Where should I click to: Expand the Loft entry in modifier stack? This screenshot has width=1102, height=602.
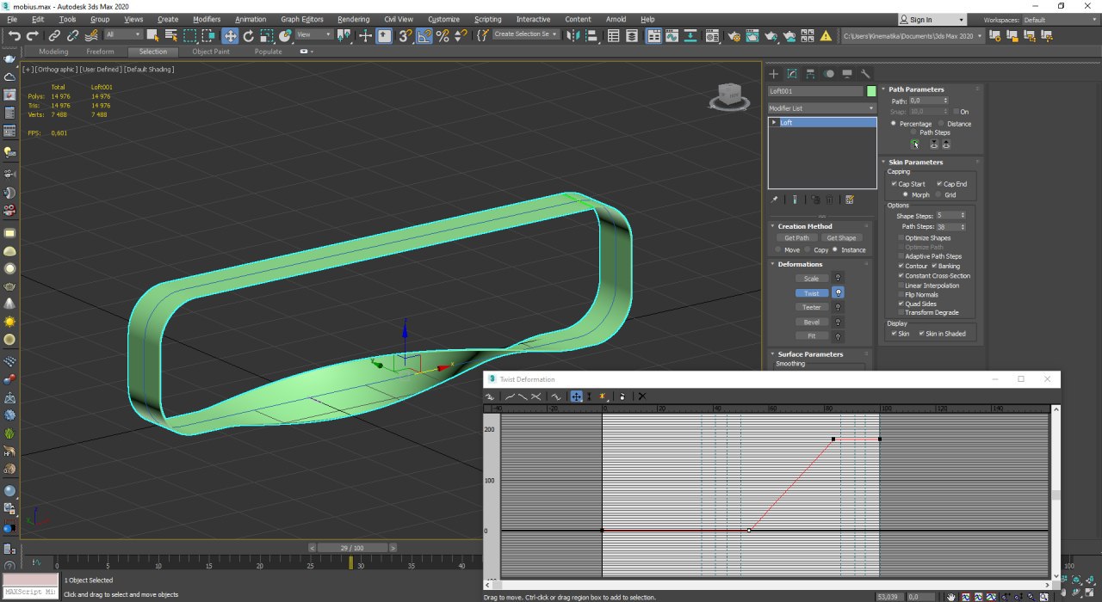(x=774, y=122)
